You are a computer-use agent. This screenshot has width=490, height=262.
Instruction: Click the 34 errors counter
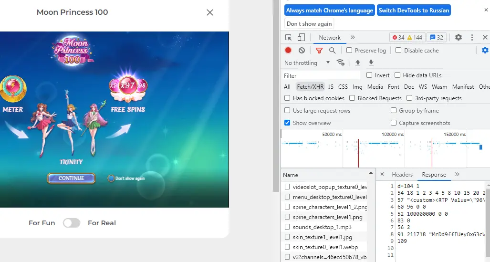click(x=398, y=38)
